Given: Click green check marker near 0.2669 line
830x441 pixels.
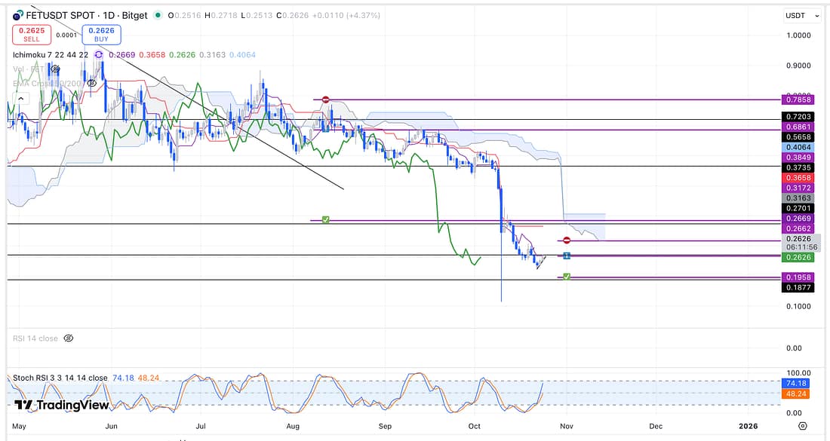Looking at the screenshot, I should click(x=325, y=219).
